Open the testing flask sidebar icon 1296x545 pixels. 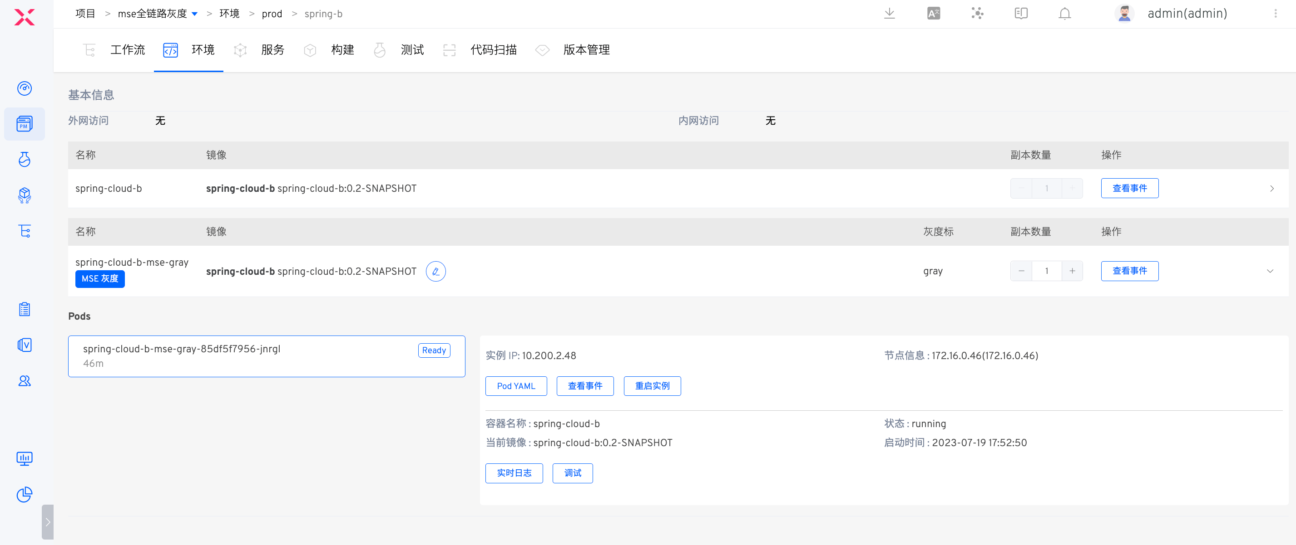24,159
